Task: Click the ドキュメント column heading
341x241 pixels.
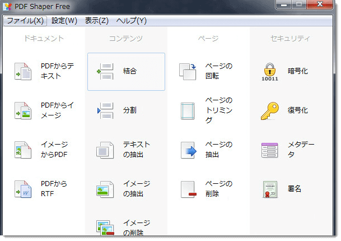Action: pyautogui.click(x=44, y=39)
